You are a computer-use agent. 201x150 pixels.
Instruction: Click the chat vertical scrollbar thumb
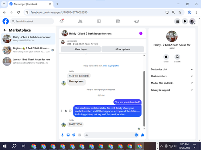(x=144, y=99)
